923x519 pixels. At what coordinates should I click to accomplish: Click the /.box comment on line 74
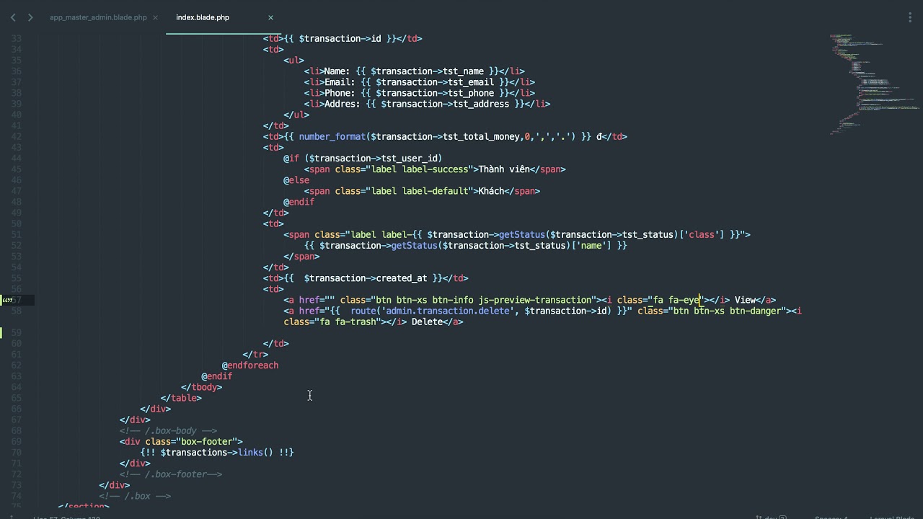[135, 496]
